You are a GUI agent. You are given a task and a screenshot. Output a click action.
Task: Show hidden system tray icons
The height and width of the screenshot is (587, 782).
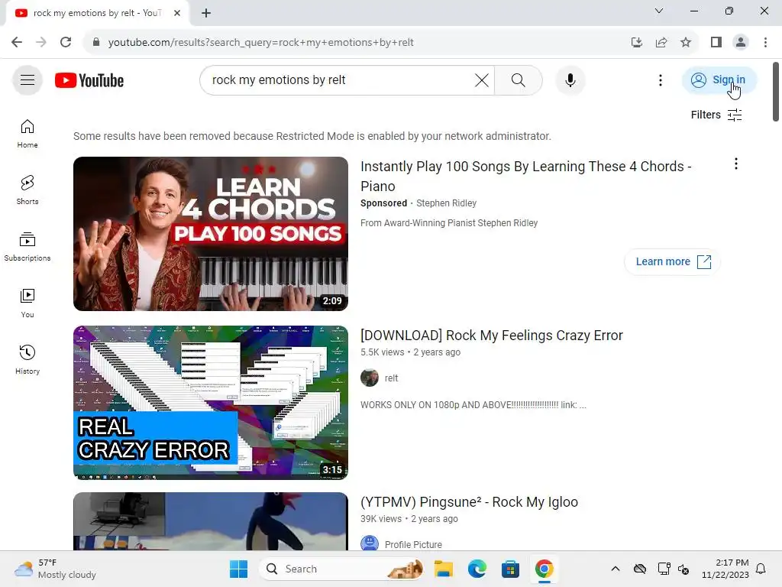(616, 569)
